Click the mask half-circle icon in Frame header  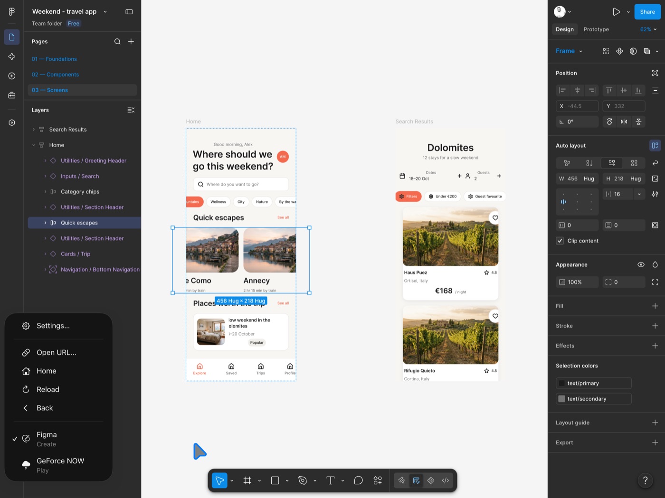point(633,51)
